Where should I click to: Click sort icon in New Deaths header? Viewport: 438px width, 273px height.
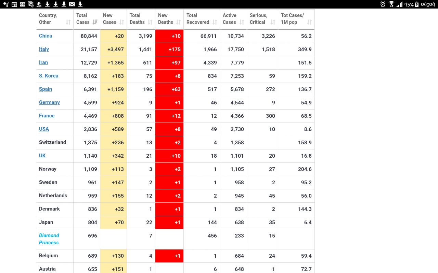pos(179,22)
